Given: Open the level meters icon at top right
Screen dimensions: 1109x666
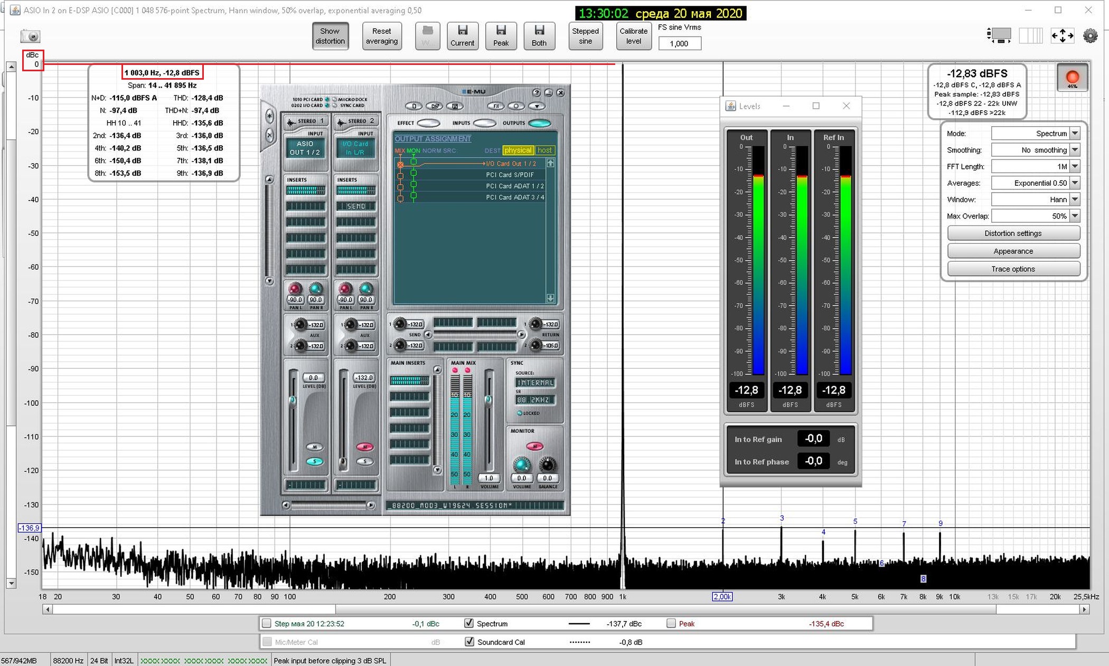Looking at the screenshot, I should click(x=1030, y=36).
